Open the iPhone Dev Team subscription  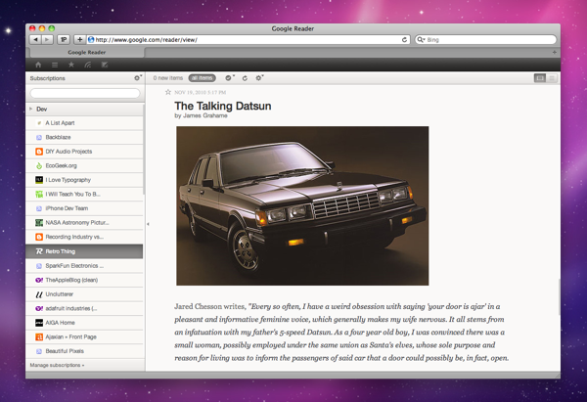[x=84, y=208]
